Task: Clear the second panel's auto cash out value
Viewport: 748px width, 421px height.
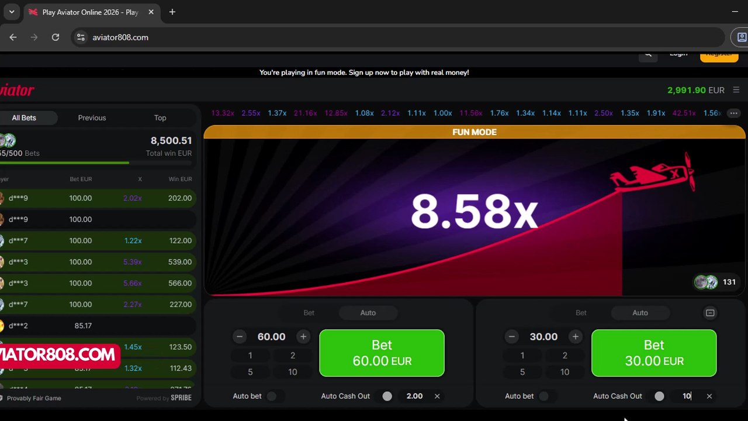Action: [x=709, y=396]
